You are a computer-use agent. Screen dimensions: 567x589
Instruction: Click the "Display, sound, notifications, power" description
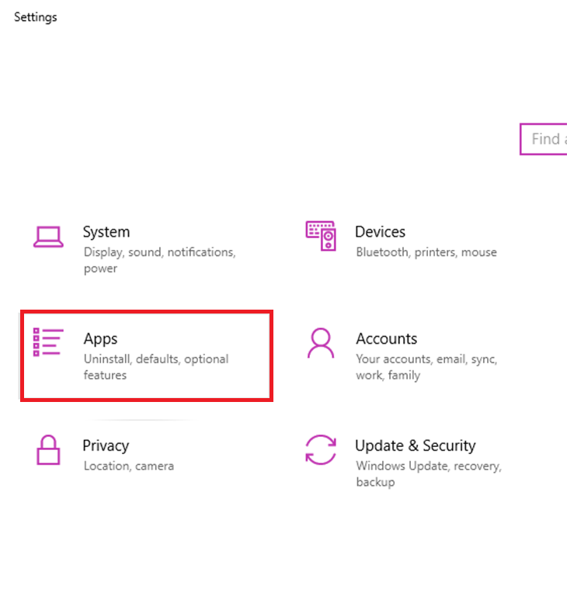click(x=159, y=260)
